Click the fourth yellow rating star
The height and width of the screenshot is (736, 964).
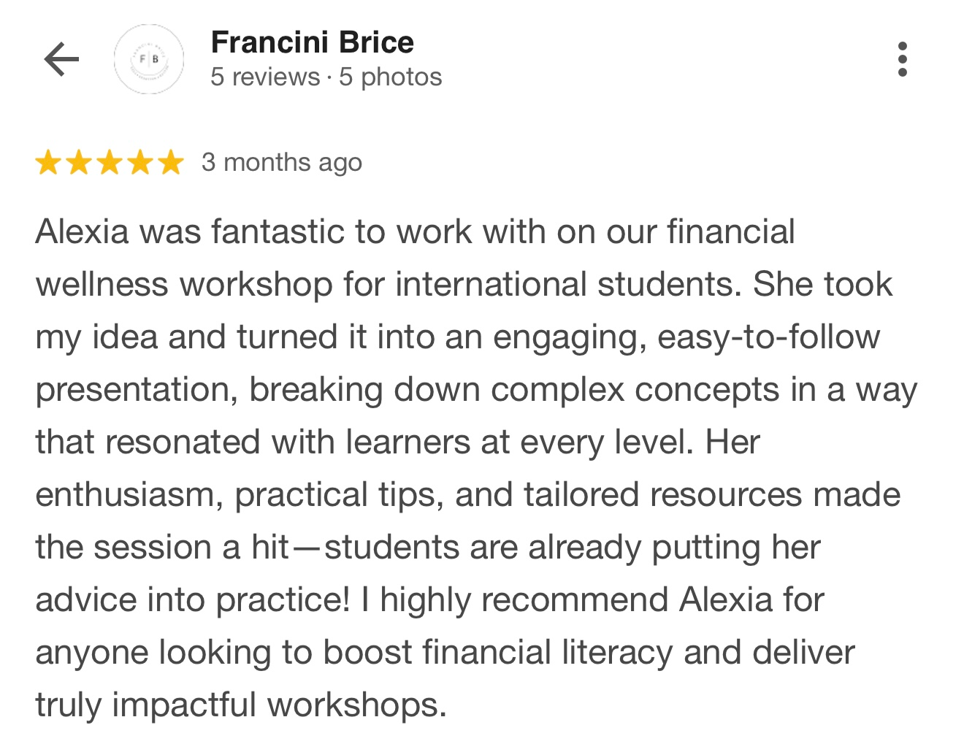click(x=140, y=162)
